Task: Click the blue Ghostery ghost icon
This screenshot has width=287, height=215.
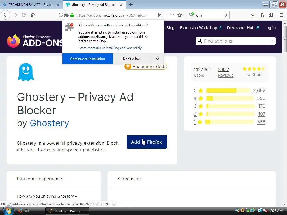Action: (x=26, y=72)
